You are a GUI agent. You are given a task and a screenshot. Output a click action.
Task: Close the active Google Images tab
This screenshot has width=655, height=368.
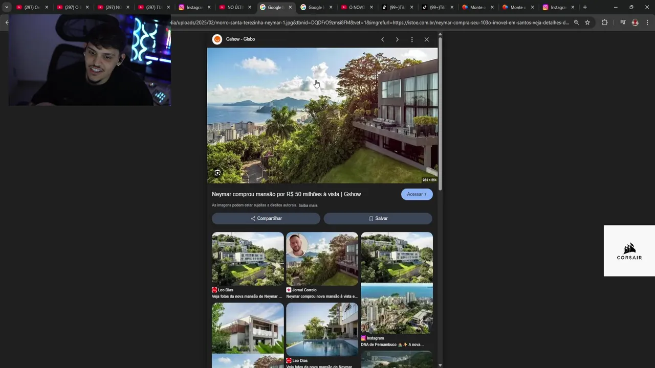click(x=290, y=7)
